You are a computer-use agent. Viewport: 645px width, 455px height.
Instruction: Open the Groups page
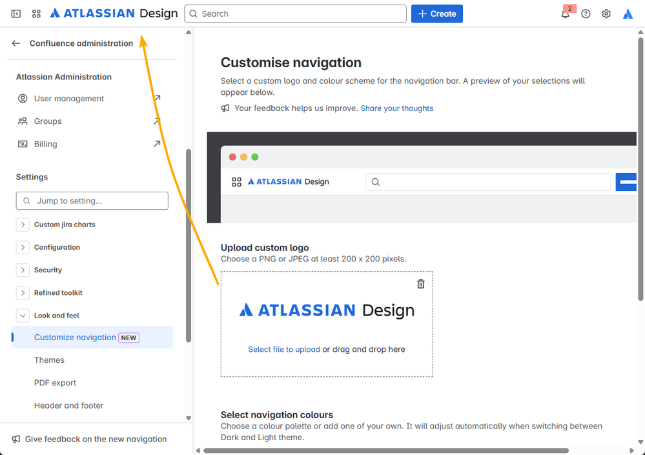(x=48, y=121)
